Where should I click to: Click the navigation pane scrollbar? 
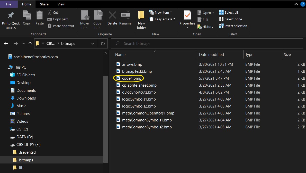point(106,119)
